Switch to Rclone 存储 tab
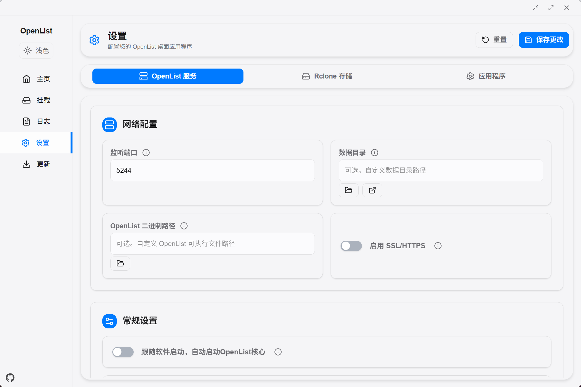This screenshot has width=581, height=387. [x=327, y=76]
